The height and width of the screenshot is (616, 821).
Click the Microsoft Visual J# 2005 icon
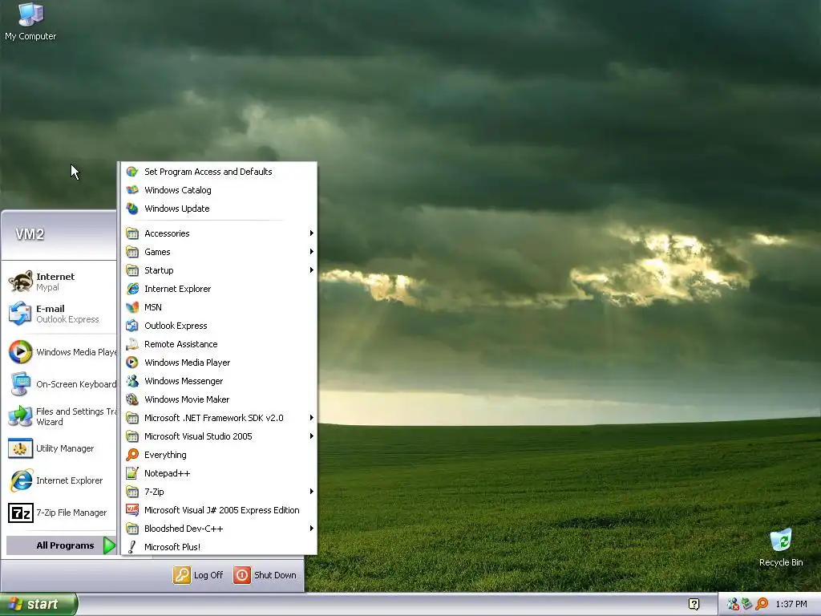point(132,510)
